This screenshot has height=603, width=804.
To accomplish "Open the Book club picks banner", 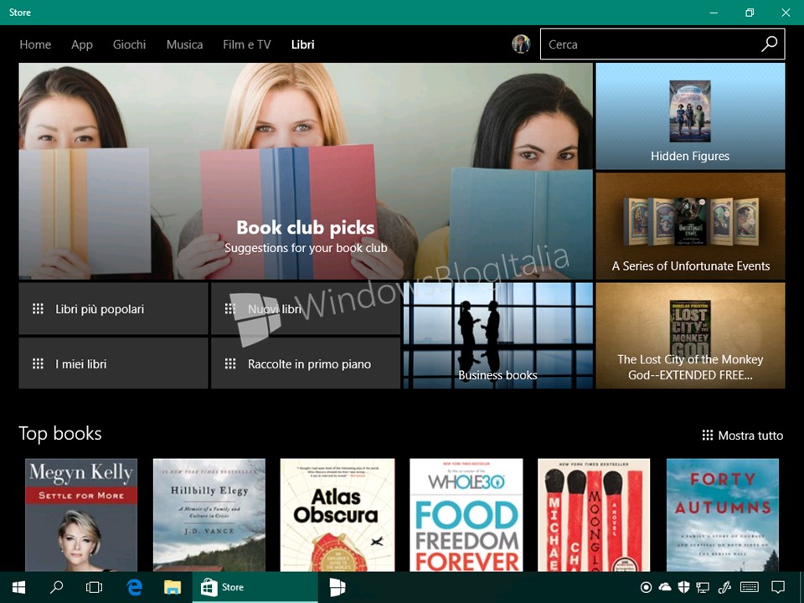I will pos(306,171).
